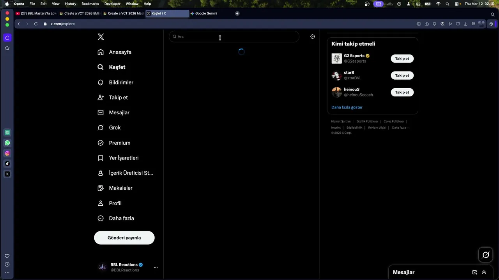499x280 pixels.
Task: Open Makaleler articles page
Action: 115,188
